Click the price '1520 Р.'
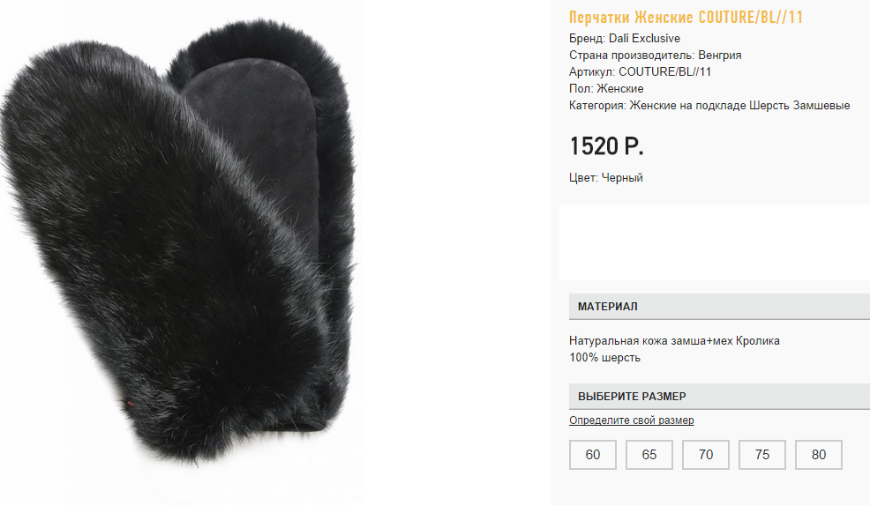The image size is (870, 528). (606, 146)
